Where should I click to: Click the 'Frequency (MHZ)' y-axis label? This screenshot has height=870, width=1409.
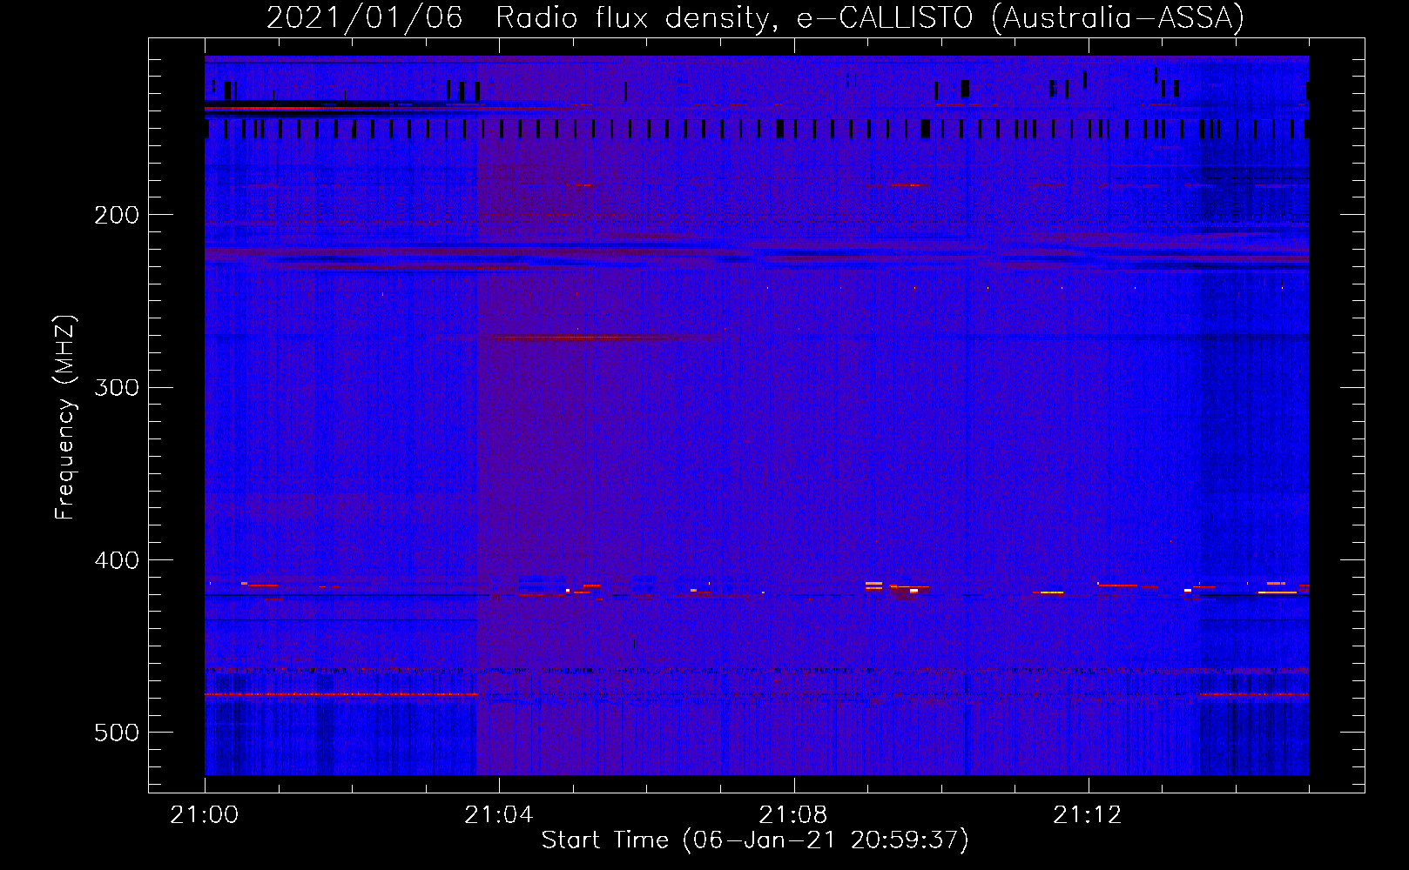65,418
